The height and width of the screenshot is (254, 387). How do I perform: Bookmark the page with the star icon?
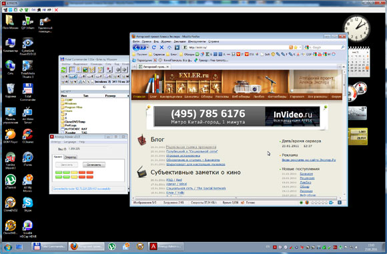tap(296, 47)
